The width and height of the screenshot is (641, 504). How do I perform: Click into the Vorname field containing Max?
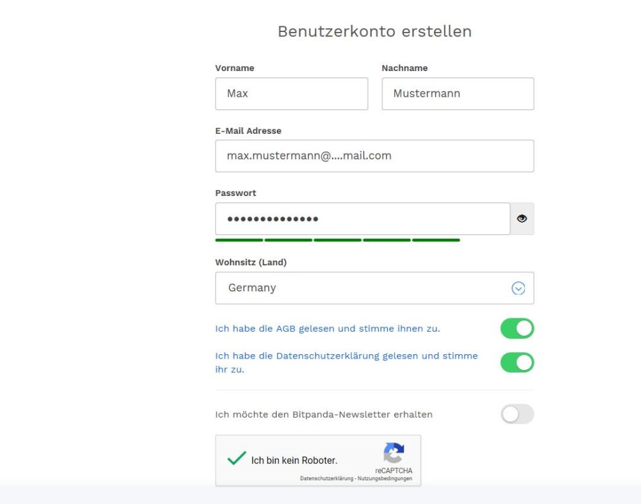tap(292, 93)
